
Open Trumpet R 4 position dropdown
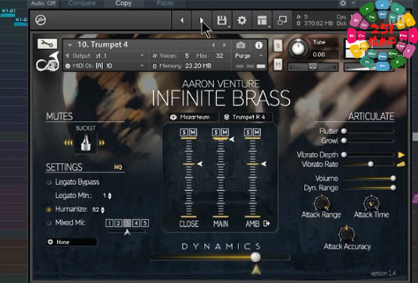pos(248,117)
